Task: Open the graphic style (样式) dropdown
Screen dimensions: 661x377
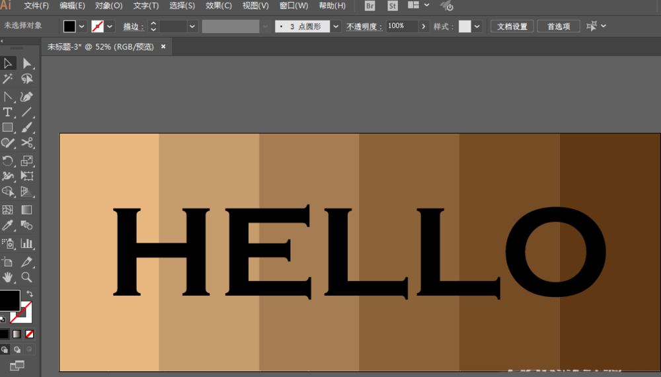Action: click(477, 26)
